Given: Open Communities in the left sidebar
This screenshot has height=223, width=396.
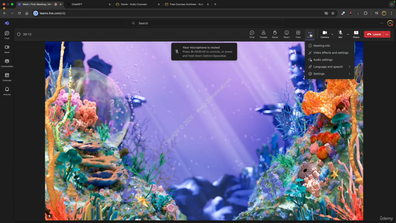Looking at the screenshot, I should click(7, 63).
